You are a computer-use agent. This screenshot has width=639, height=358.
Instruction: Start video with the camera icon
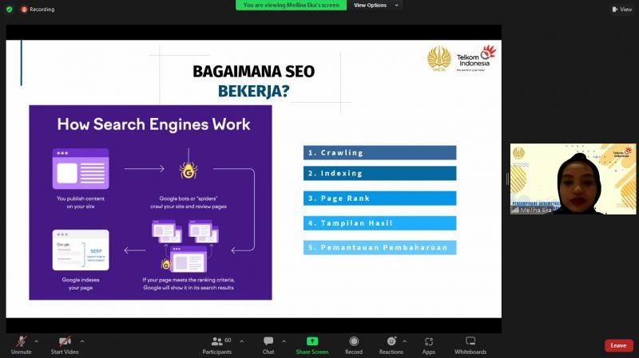point(65,344)
